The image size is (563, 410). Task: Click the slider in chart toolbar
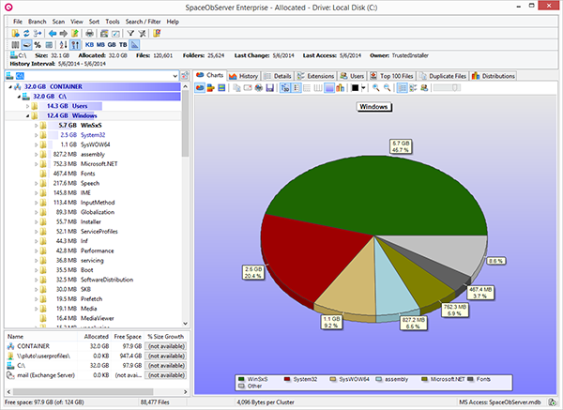click(x=447, y=87)
